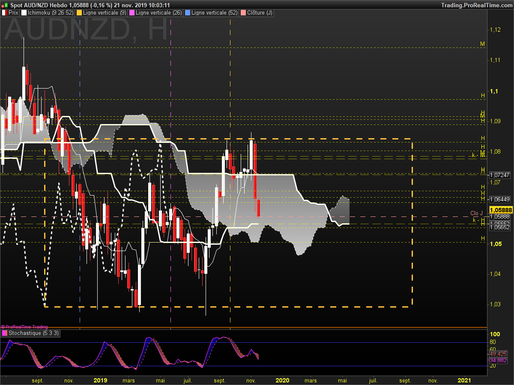Click the 2021 label on the time axis
The height and width of the screenshot is (385, 514).
click(464, 380)
